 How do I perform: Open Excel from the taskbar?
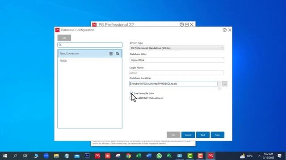point(139,156)
